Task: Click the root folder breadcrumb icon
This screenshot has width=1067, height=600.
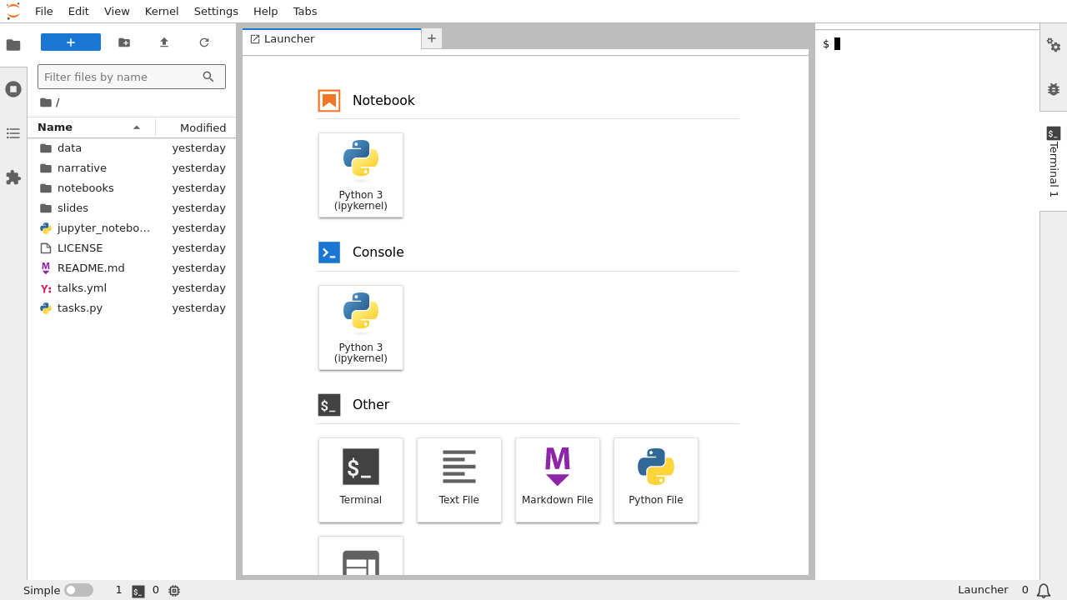Action: 46,102
